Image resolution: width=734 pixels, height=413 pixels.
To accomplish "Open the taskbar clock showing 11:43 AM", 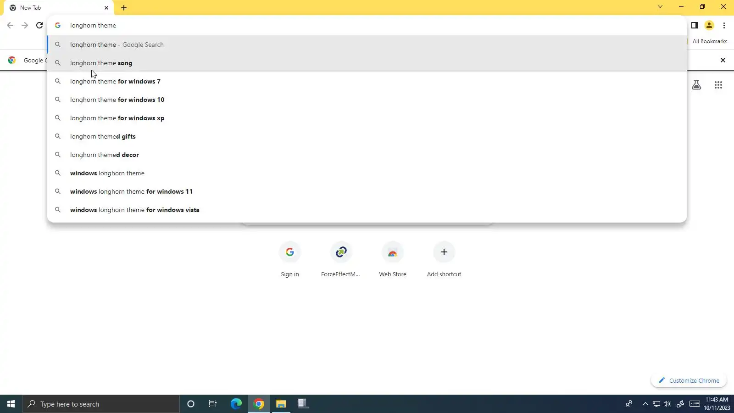I will point(717,404).
